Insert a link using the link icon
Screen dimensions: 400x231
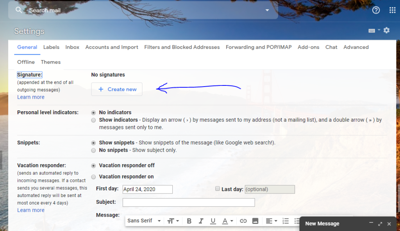243,221
